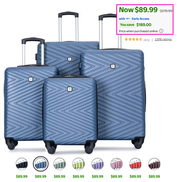The height and width of the screenshot is (182, 177).
Task: Click the Now $89.99 price
Action: coord(138,10)
